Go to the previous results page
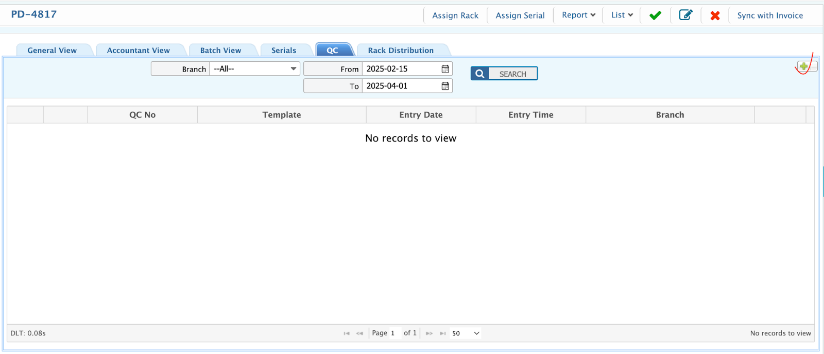 click(359, 333)
